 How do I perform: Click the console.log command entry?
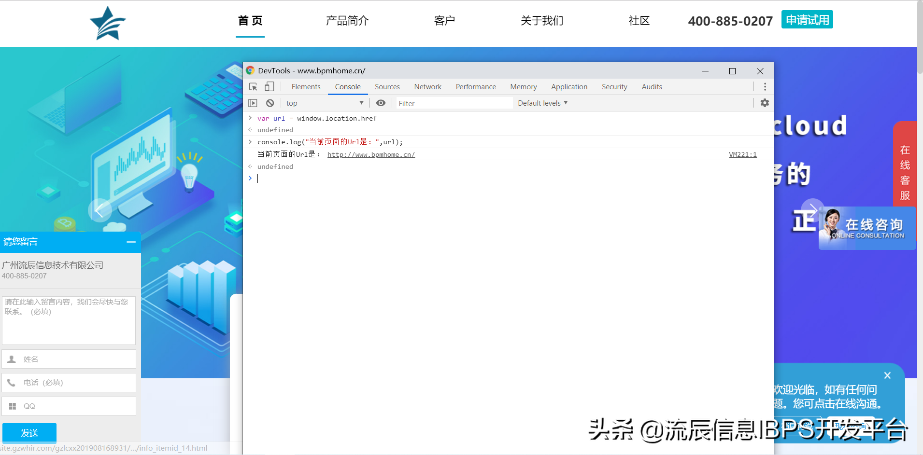(x=330, y=142)
